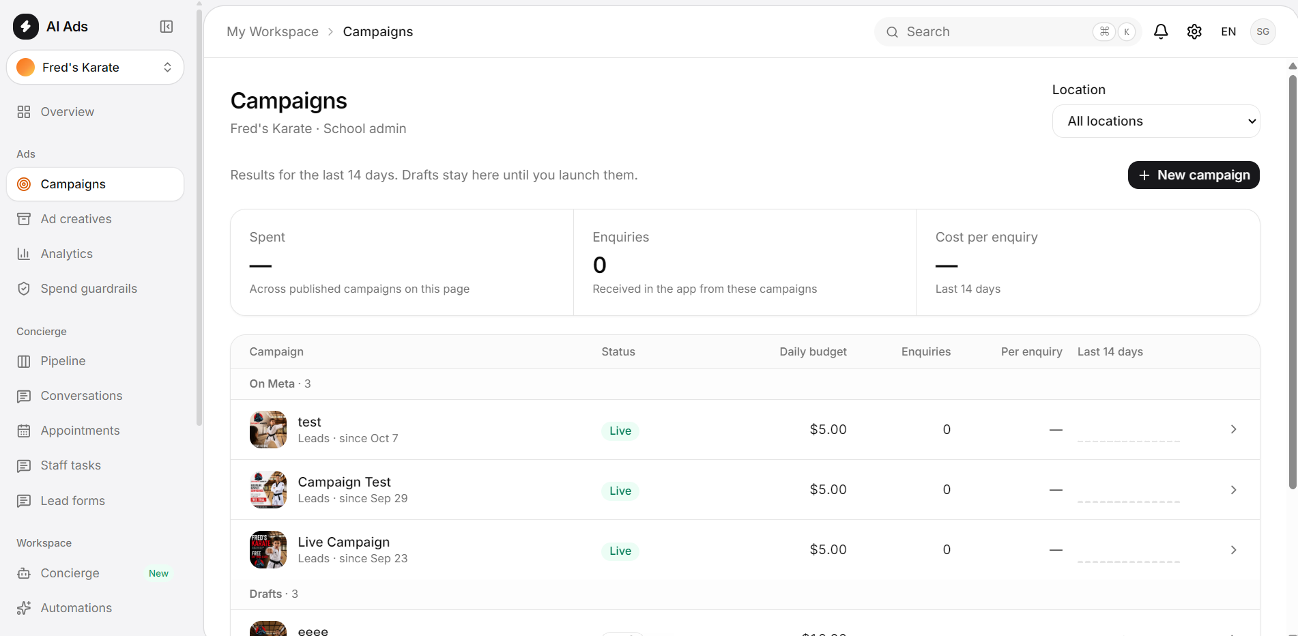1298x636 pixels.
Task: Click the New badge beside Concierge
Action: pos(158,574)
